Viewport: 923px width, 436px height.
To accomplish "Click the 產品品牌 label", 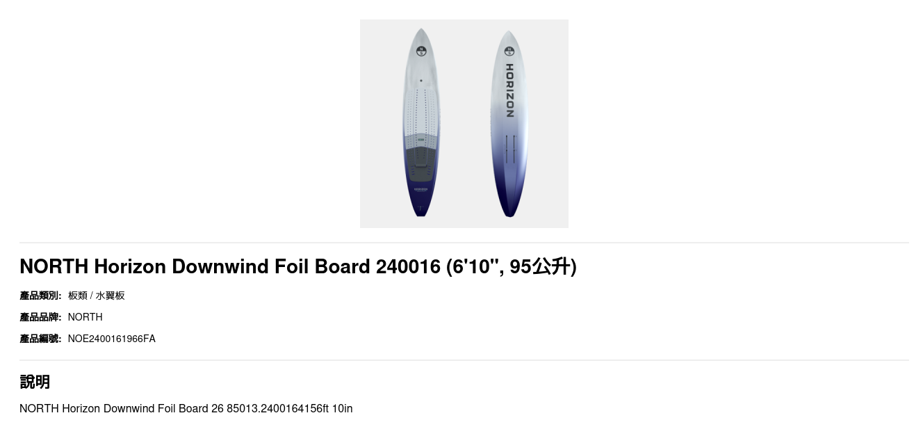I will [40, 317].
